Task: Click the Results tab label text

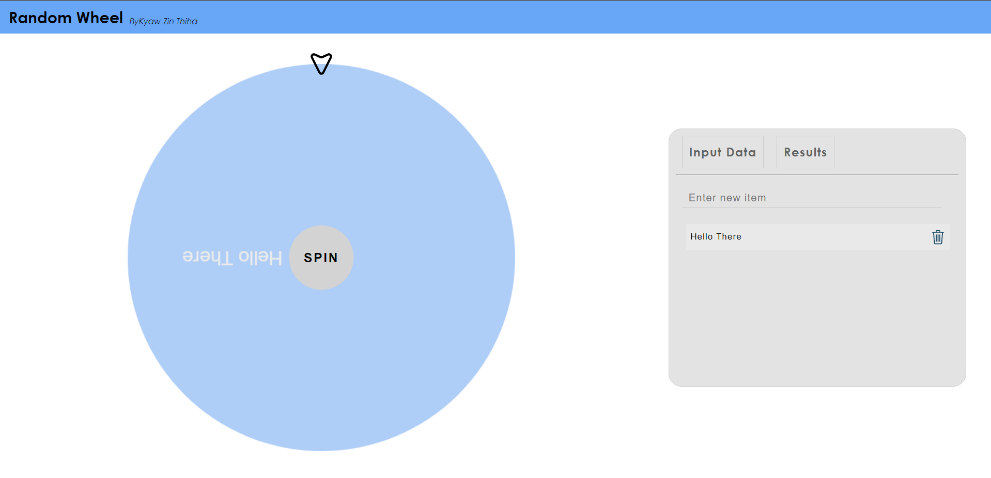Action: coord(804,152)
